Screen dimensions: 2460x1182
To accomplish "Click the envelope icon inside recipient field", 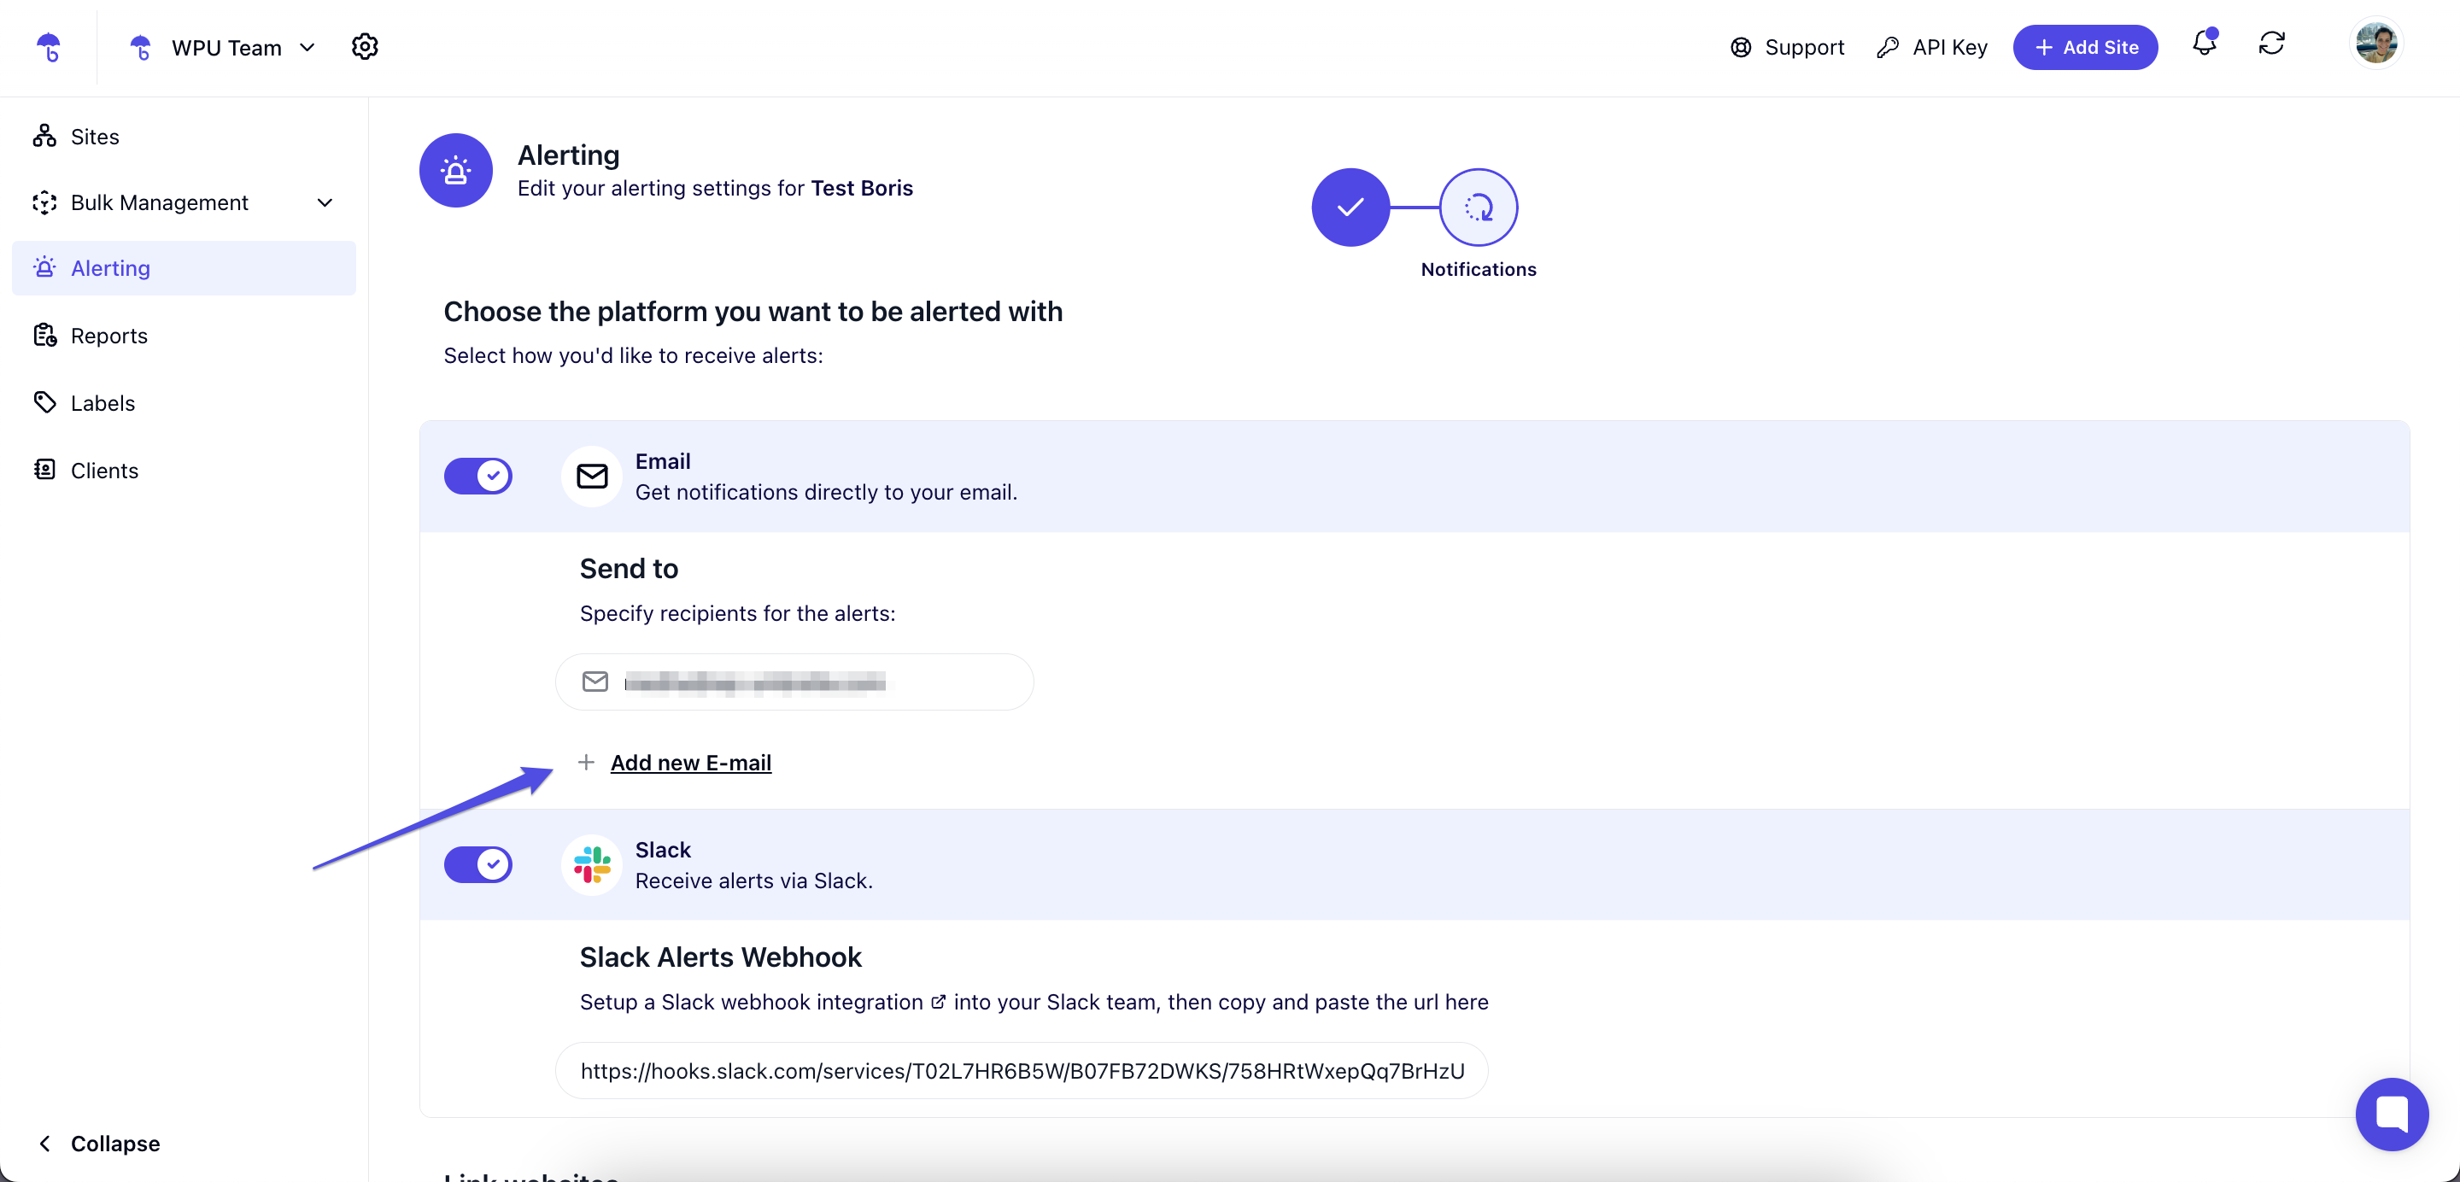I will tap(595, 682).
